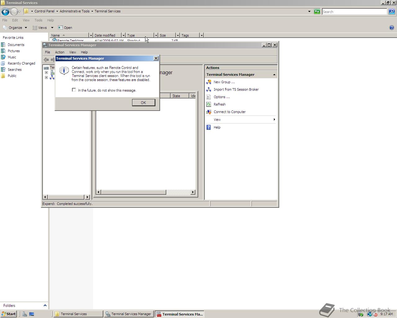Collapse the Terminal Services Manager actions section

(x=274, y=75)
